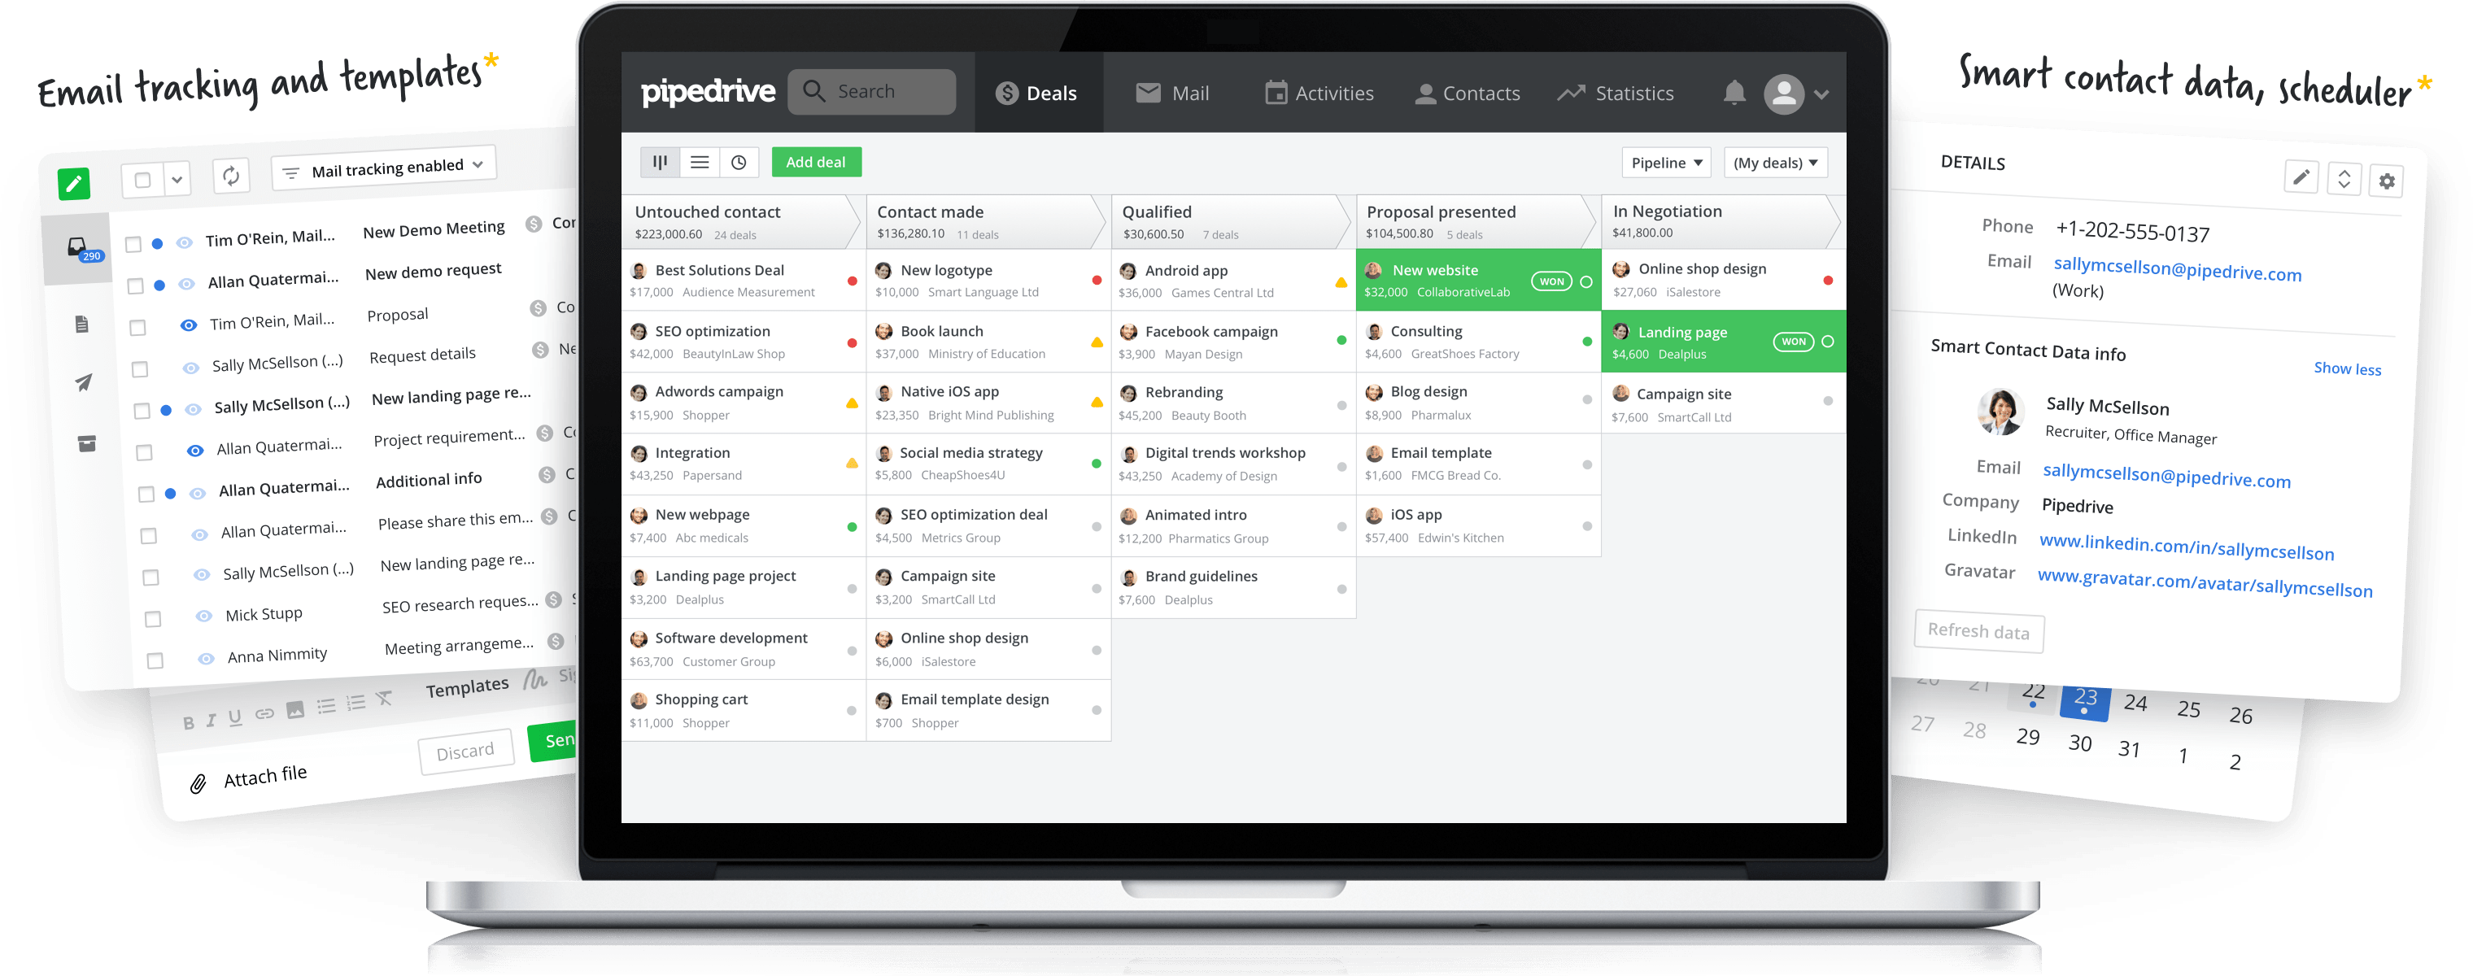Open the gear settings icon in Details

point(2387,181)
